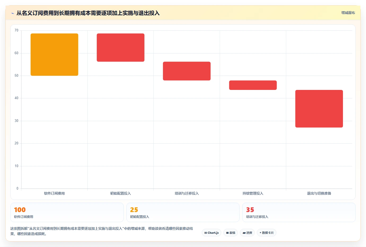Click the data card showing 25

tap(183, 212)
